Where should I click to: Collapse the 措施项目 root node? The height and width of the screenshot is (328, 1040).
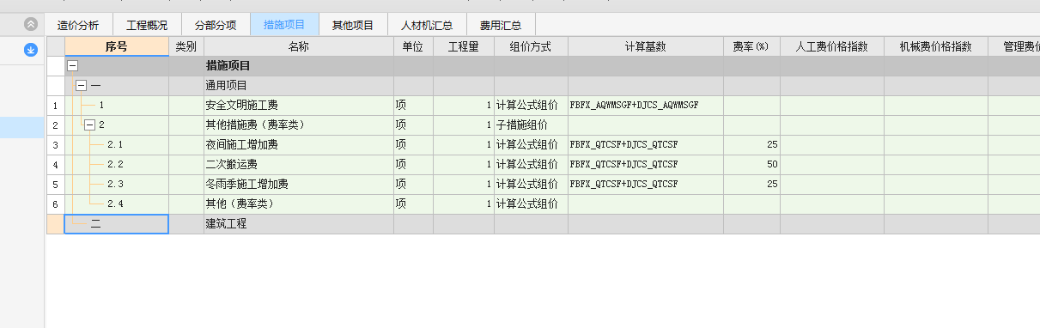click(x=71, y=65)
